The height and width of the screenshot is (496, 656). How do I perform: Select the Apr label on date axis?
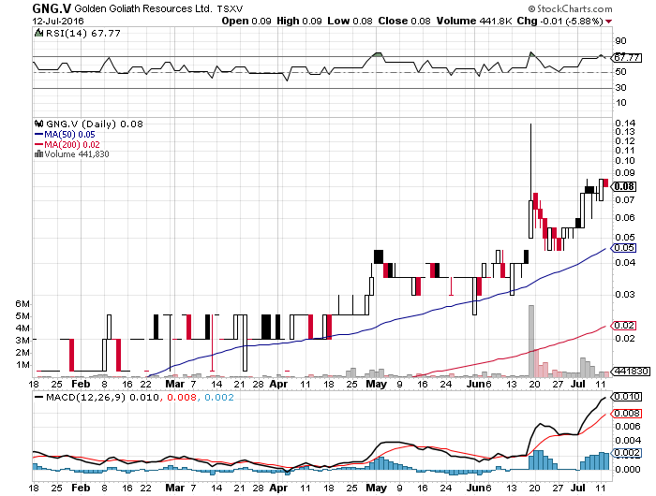coord(278,384)
